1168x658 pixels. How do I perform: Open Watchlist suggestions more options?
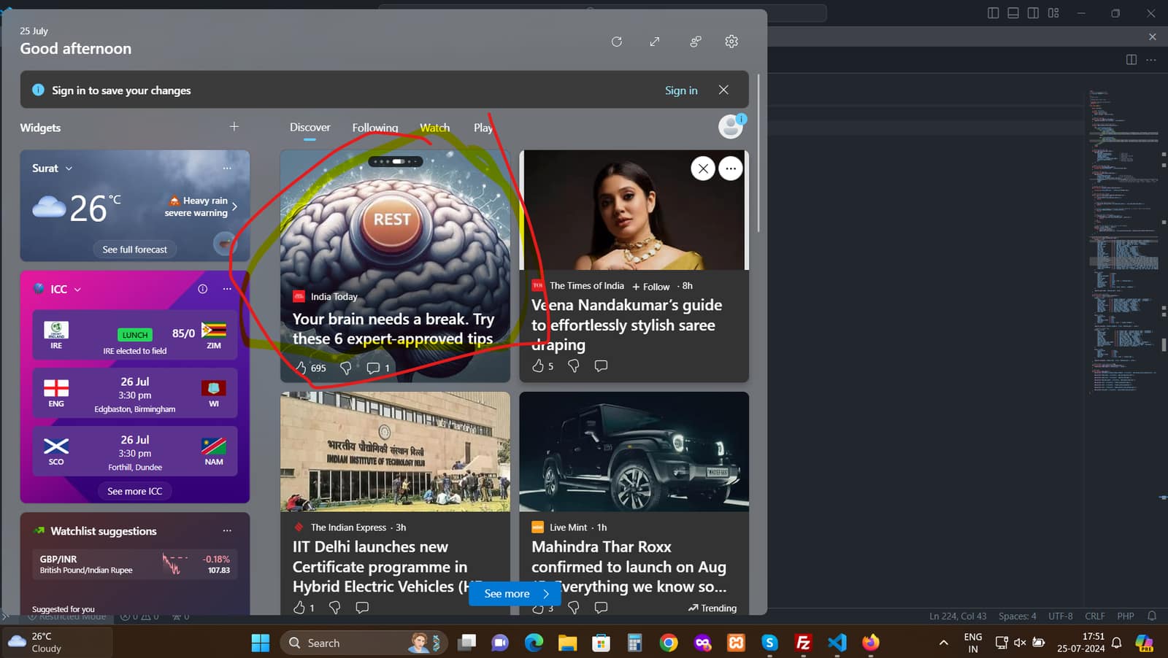[x=227, y=530]
